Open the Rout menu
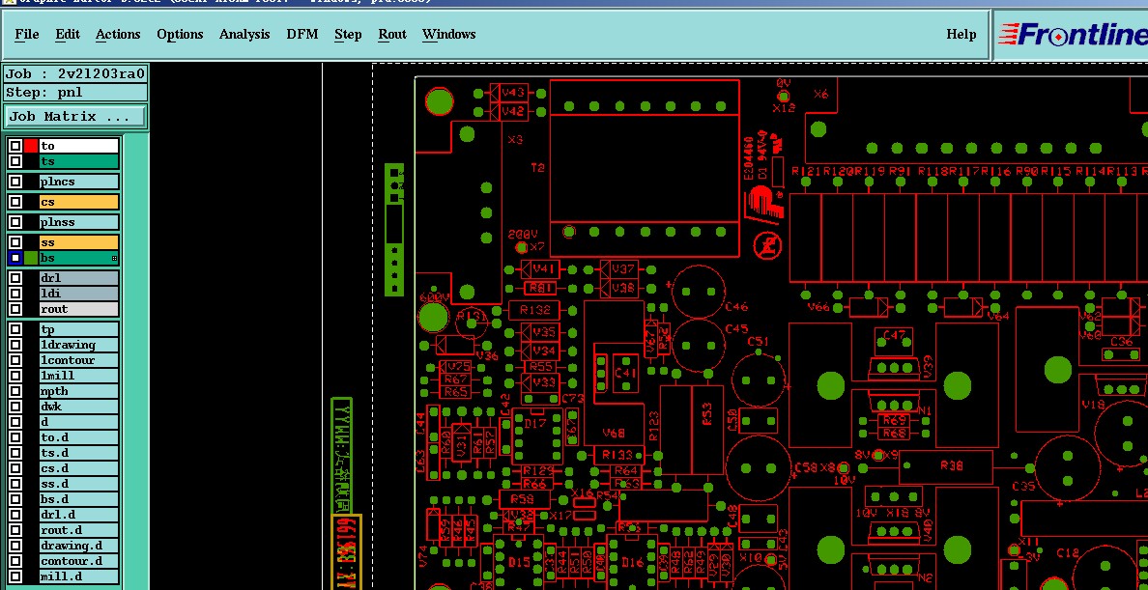The image size is (1148, 590). (x=392, y=35)
